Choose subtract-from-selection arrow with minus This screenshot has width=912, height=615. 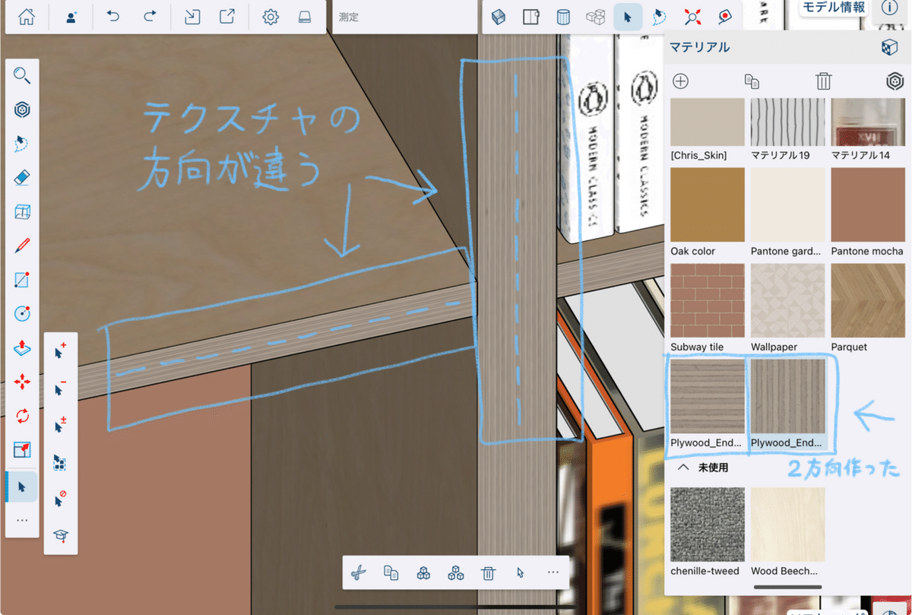coord(60,388)
